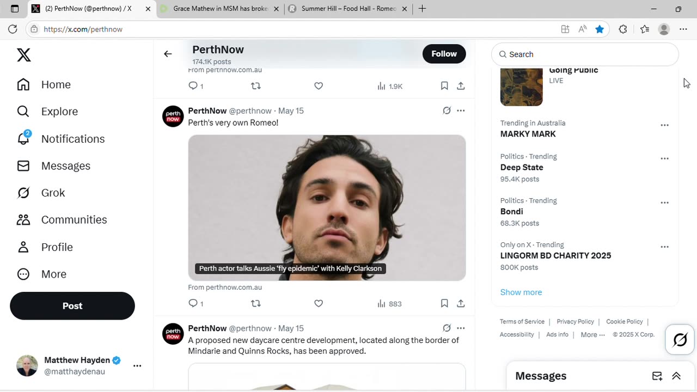Screen dimensions: 697x392
Task: Open options for LINGORM BD CHARITY trend
Action: 664,247
